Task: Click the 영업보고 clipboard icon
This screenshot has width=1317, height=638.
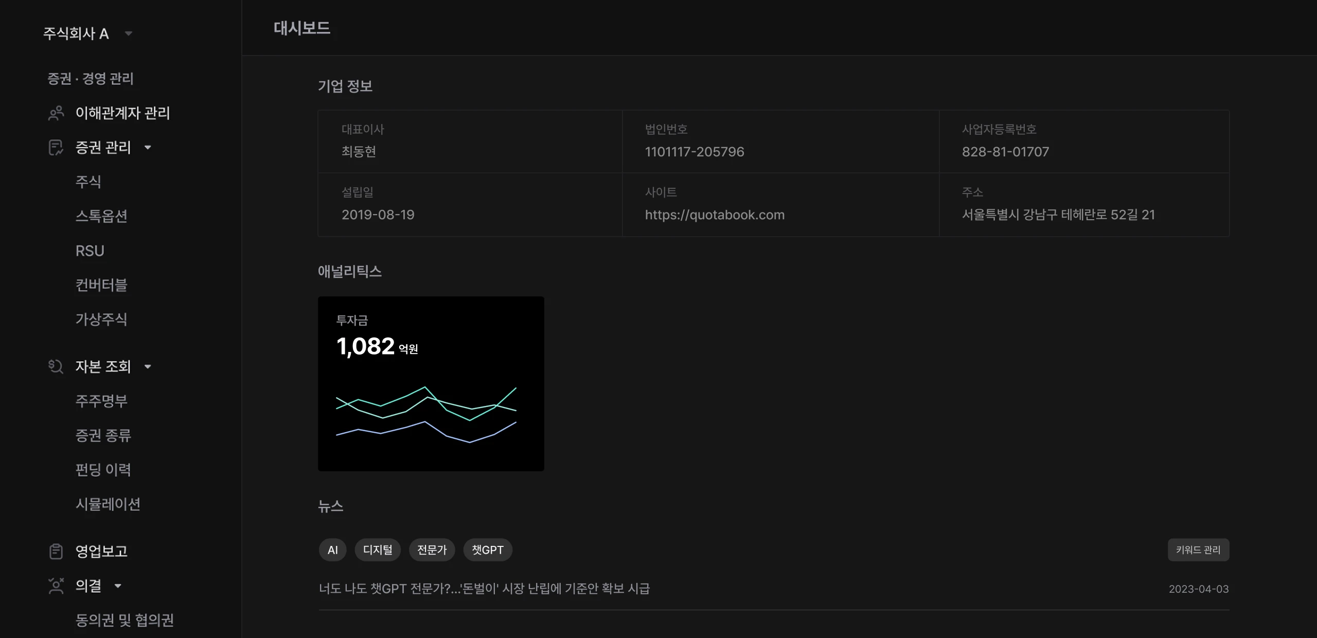Action: (x=56, y=551)
